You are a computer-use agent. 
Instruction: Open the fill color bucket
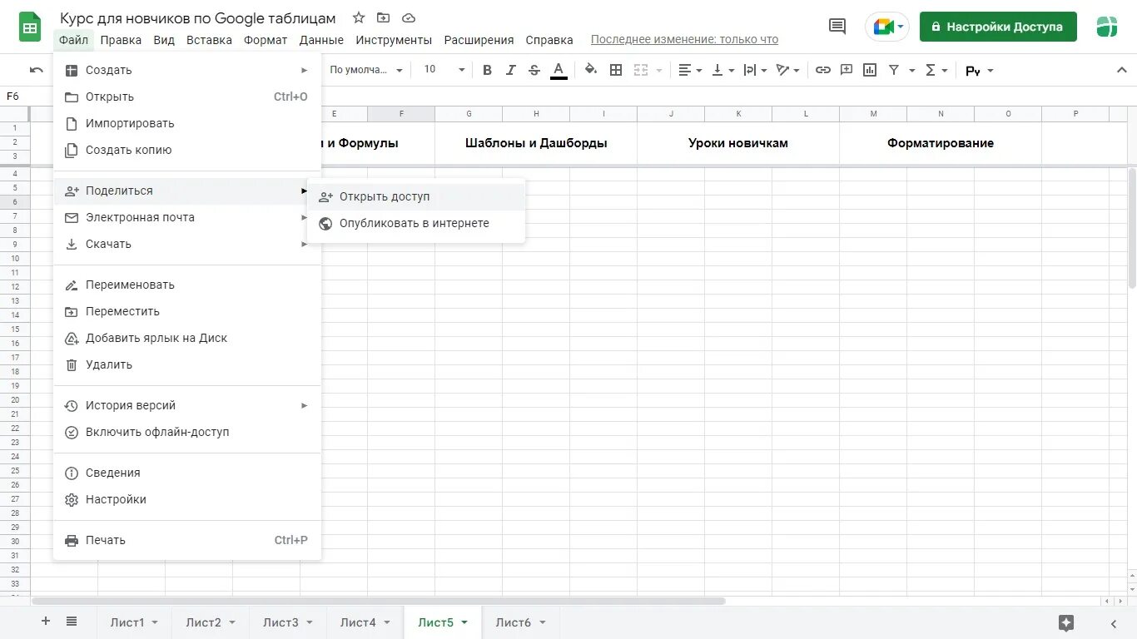coord(591,70)
